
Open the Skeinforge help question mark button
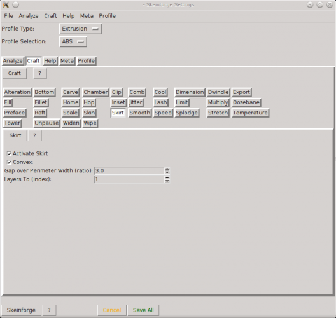click(x=49, y=310)
